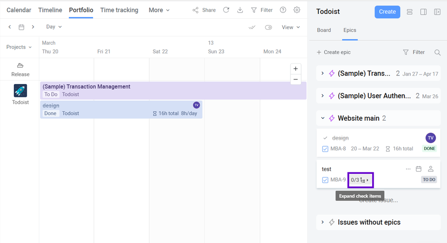
Task: Click the test issue title
Action: 326,169
